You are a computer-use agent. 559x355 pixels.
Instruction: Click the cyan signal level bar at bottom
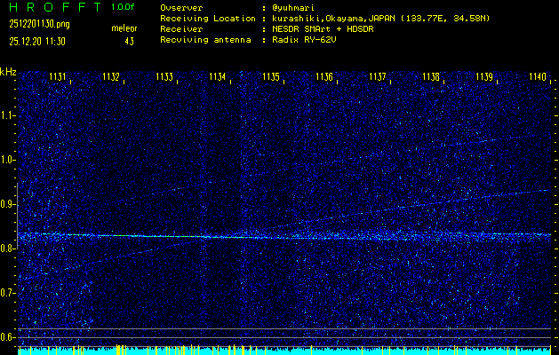tap(284, 351)
